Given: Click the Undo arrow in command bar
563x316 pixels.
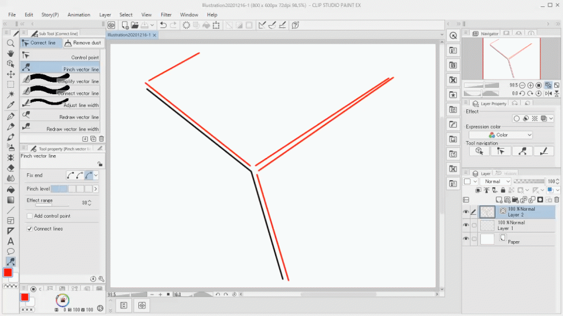Looking at the screenshot, I should [163, 25].
